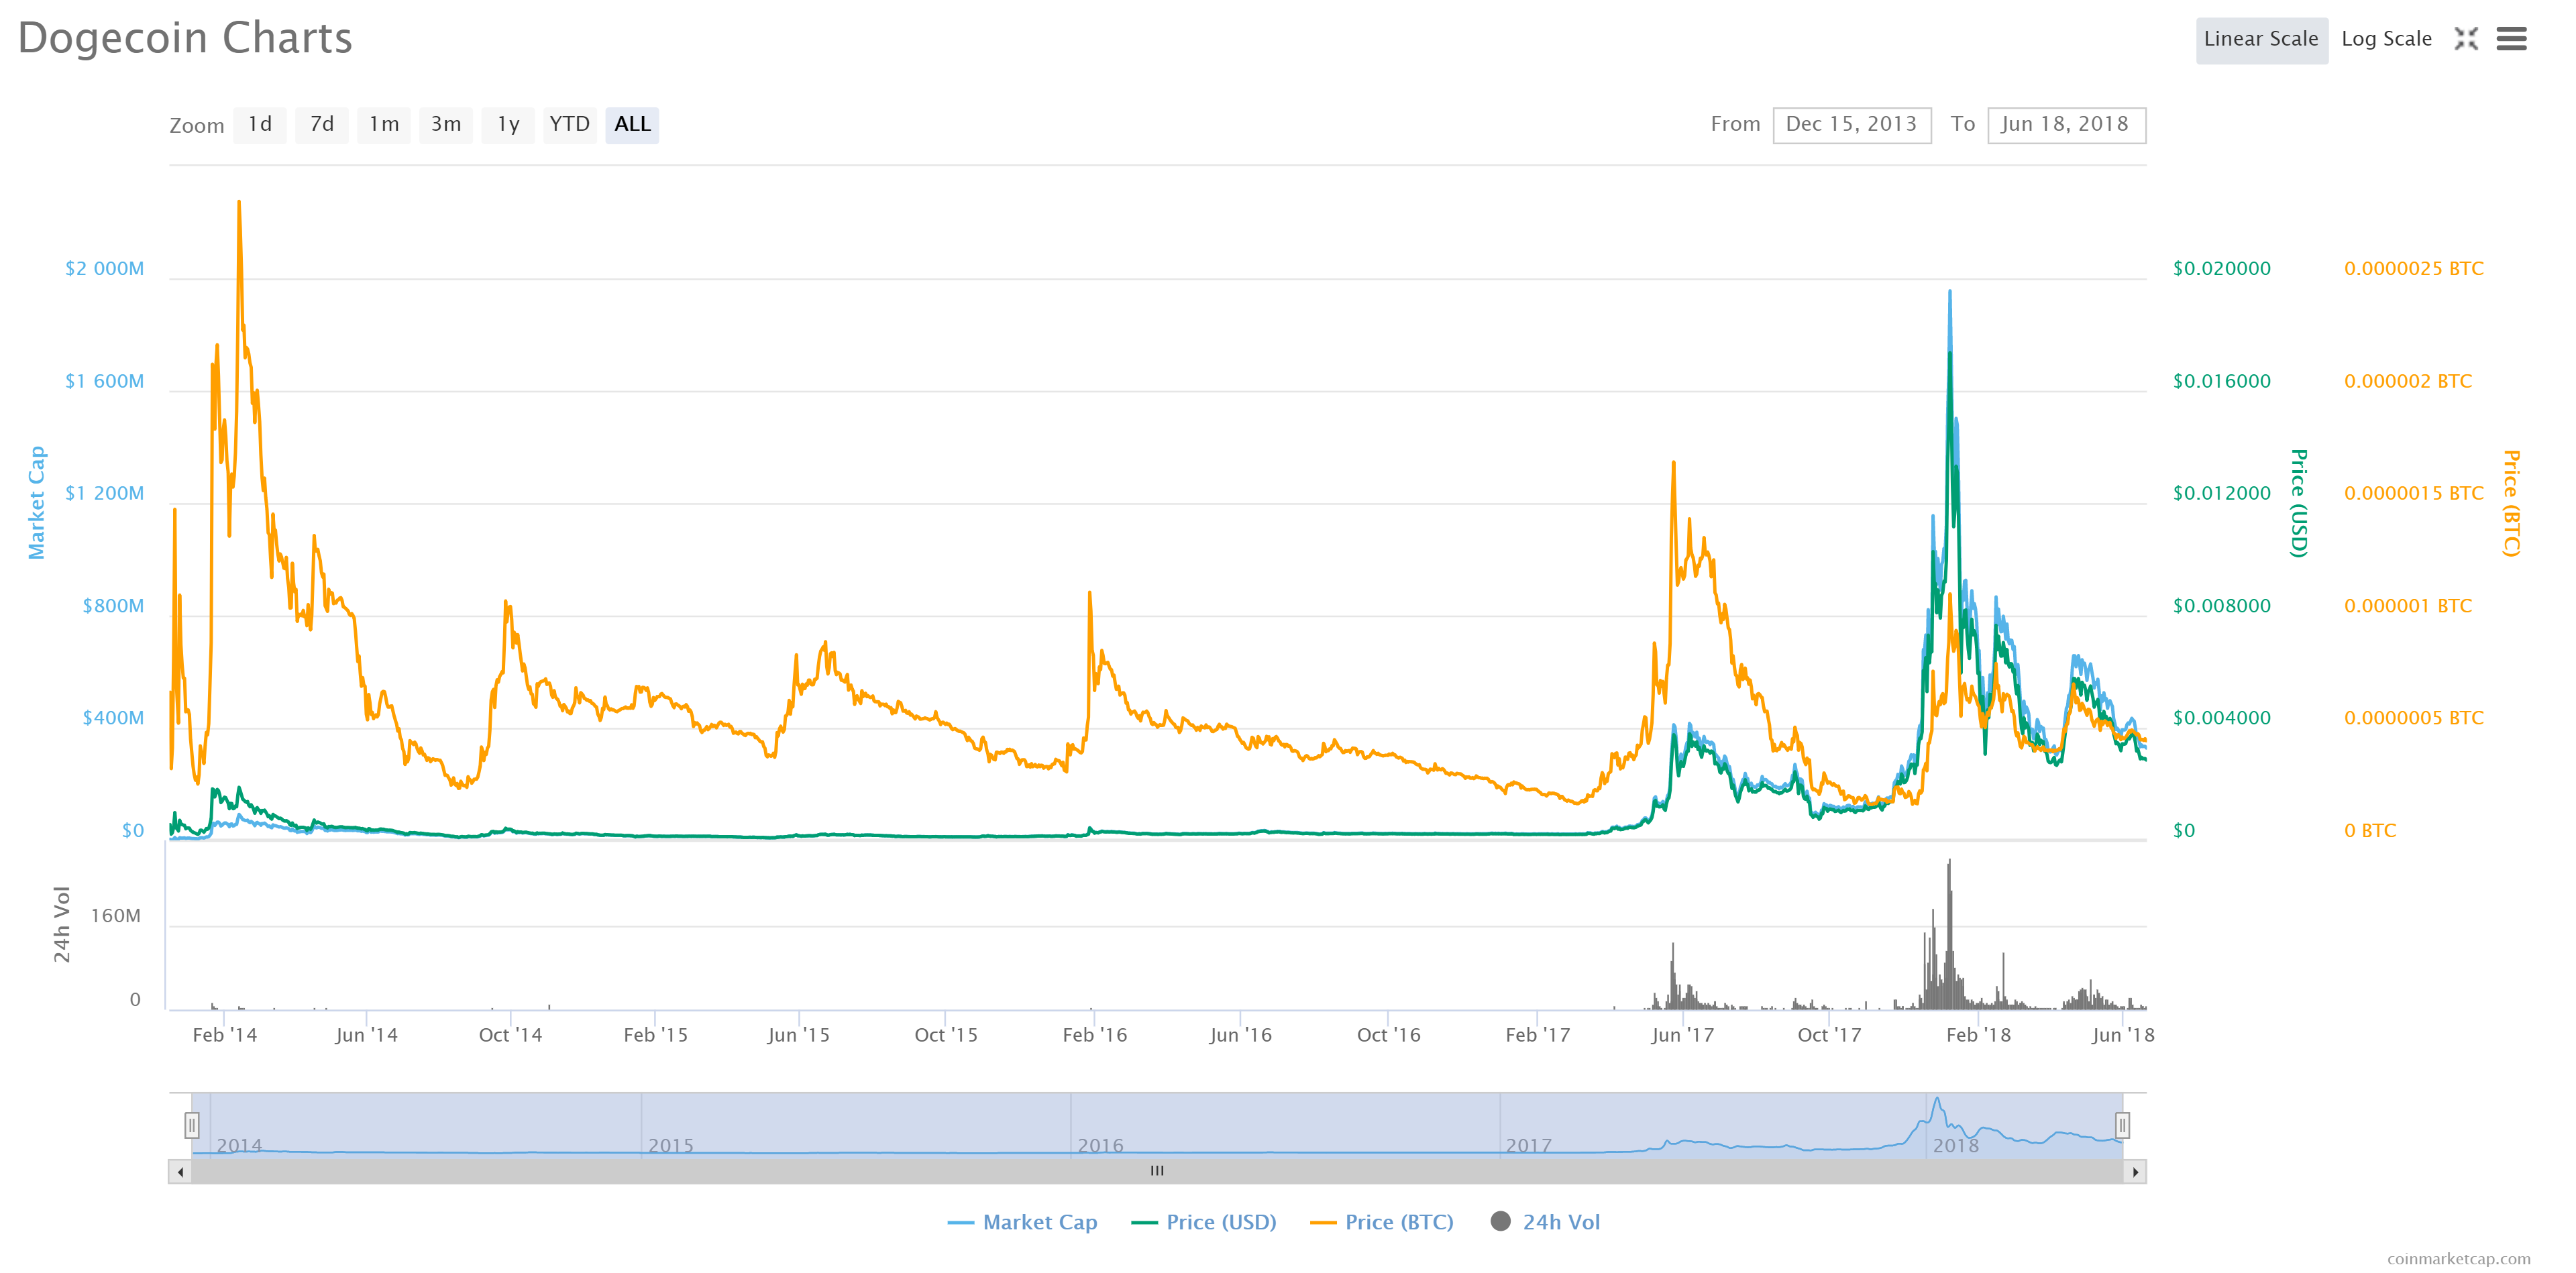Edit the To date field
This screenshot has width=2576, height=1273.
pyautogui.click(x=2066, y=125)
